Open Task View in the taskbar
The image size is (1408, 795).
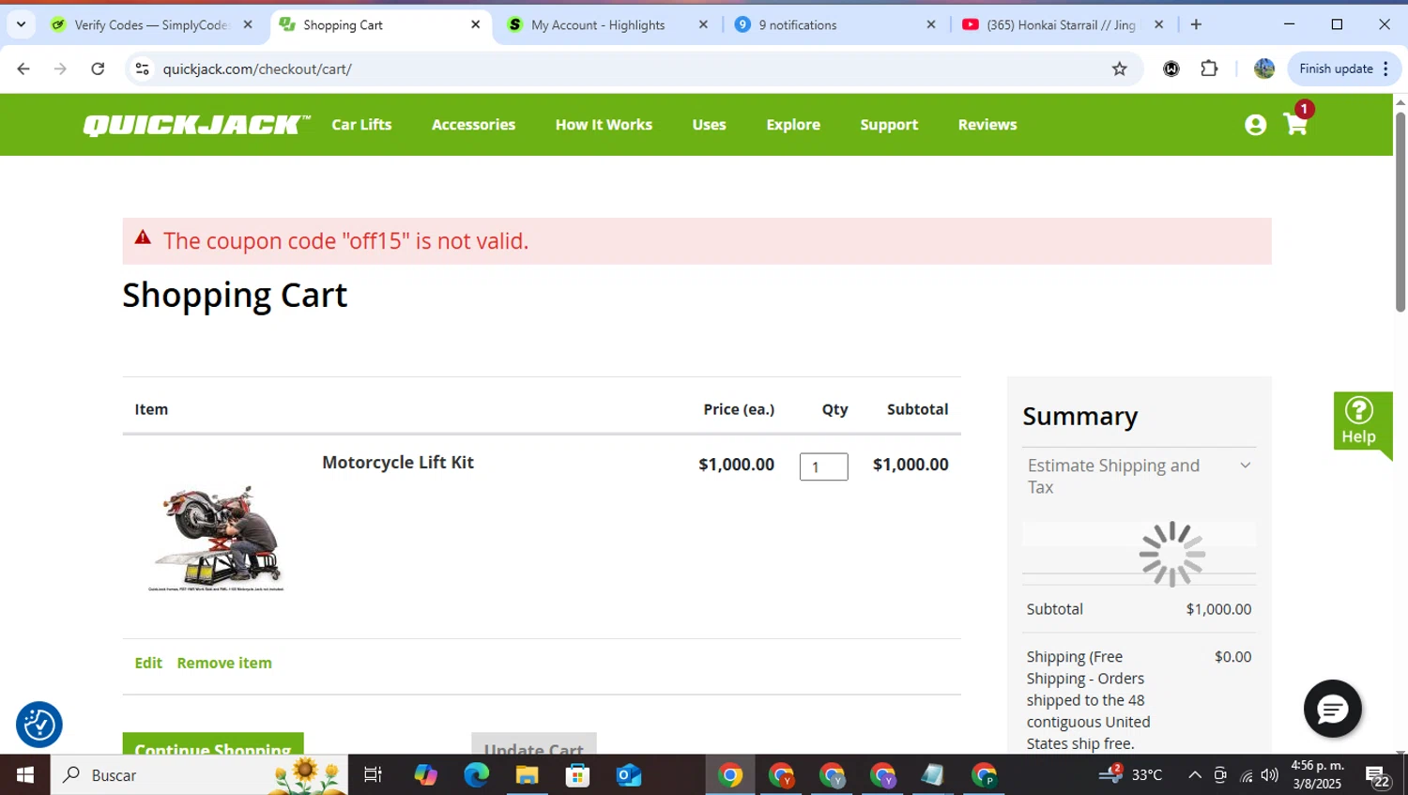[373, 774]
